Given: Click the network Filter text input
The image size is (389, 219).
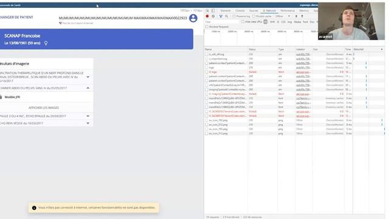Looking at the screenshot, I should coord(222,22).
